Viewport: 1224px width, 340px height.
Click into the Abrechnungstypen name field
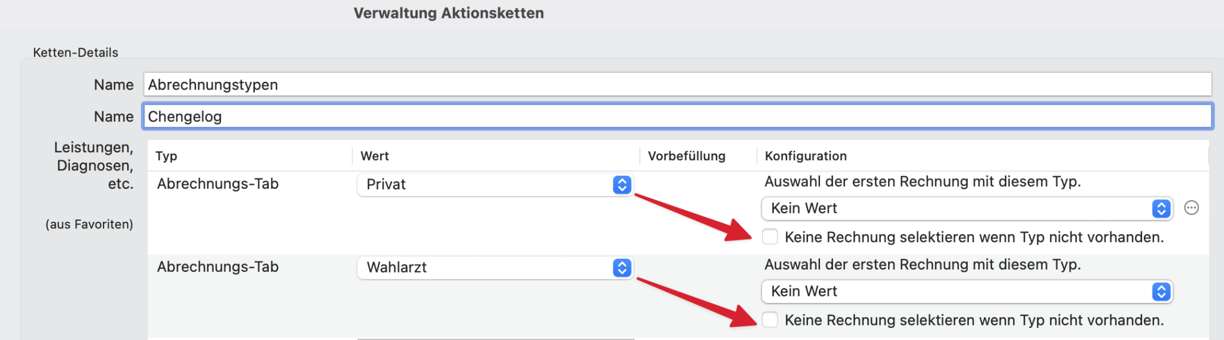(677, 85)
